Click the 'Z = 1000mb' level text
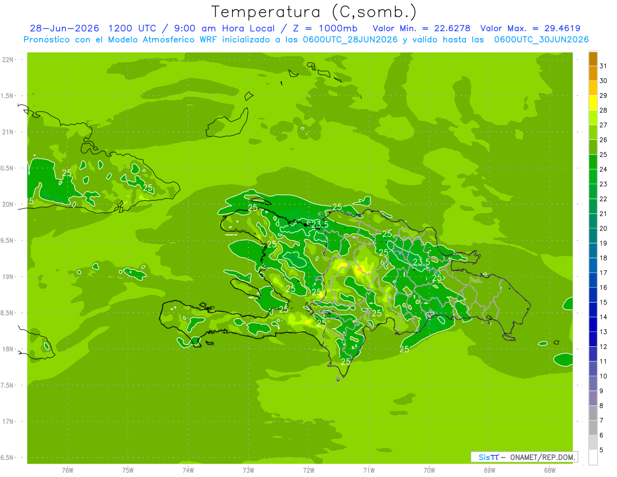The image size is (617, 477). 325,28
